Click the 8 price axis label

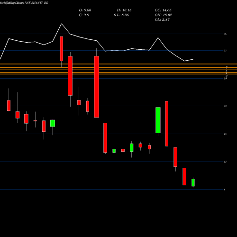pos(225,190)
